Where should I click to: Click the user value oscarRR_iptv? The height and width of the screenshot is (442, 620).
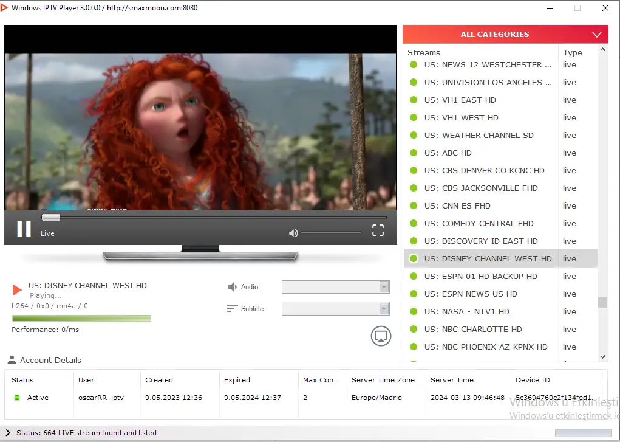tap(101, 398)
